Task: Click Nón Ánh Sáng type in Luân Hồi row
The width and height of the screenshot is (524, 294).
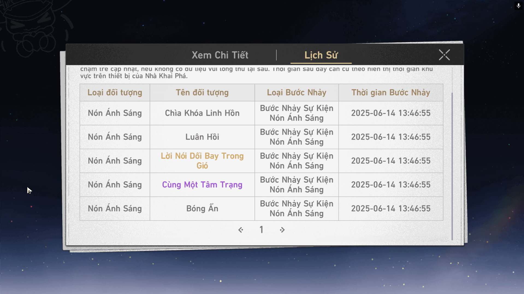Action: tap(115, 137)
